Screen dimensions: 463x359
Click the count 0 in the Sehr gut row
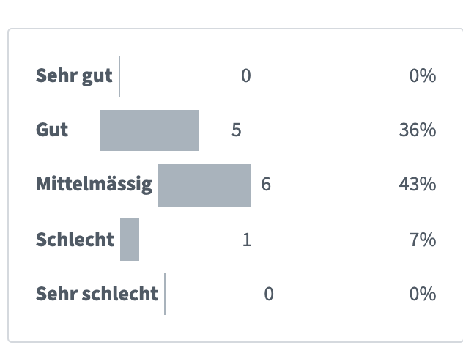click(x=246, y=76)
